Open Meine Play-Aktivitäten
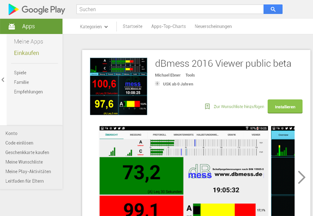This screenshot has height=216, width=313. tap(28, 172)
